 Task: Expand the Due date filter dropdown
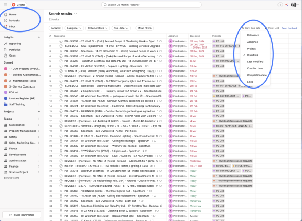tap(121, 28)
